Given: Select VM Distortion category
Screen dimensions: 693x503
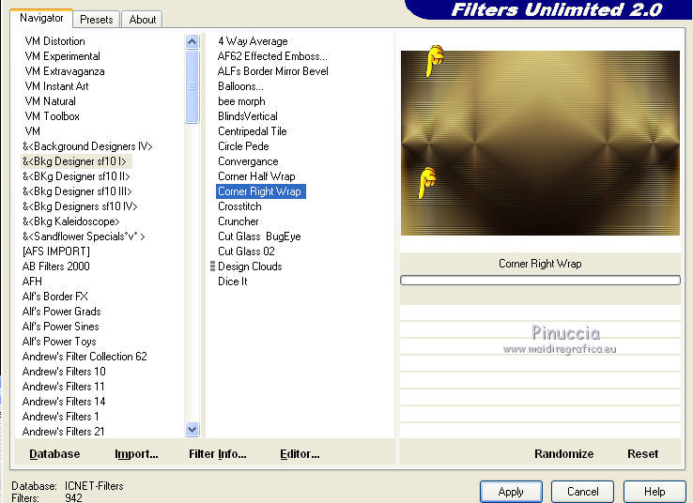Looking at the screenshot, I should click(x=54, y=41).
